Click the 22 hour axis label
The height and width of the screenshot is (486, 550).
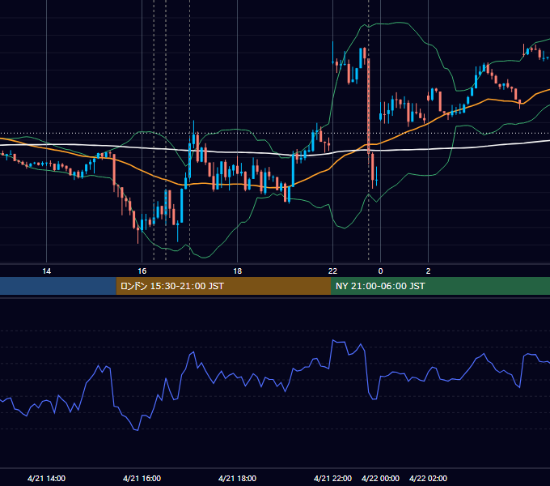coord(332,271)
